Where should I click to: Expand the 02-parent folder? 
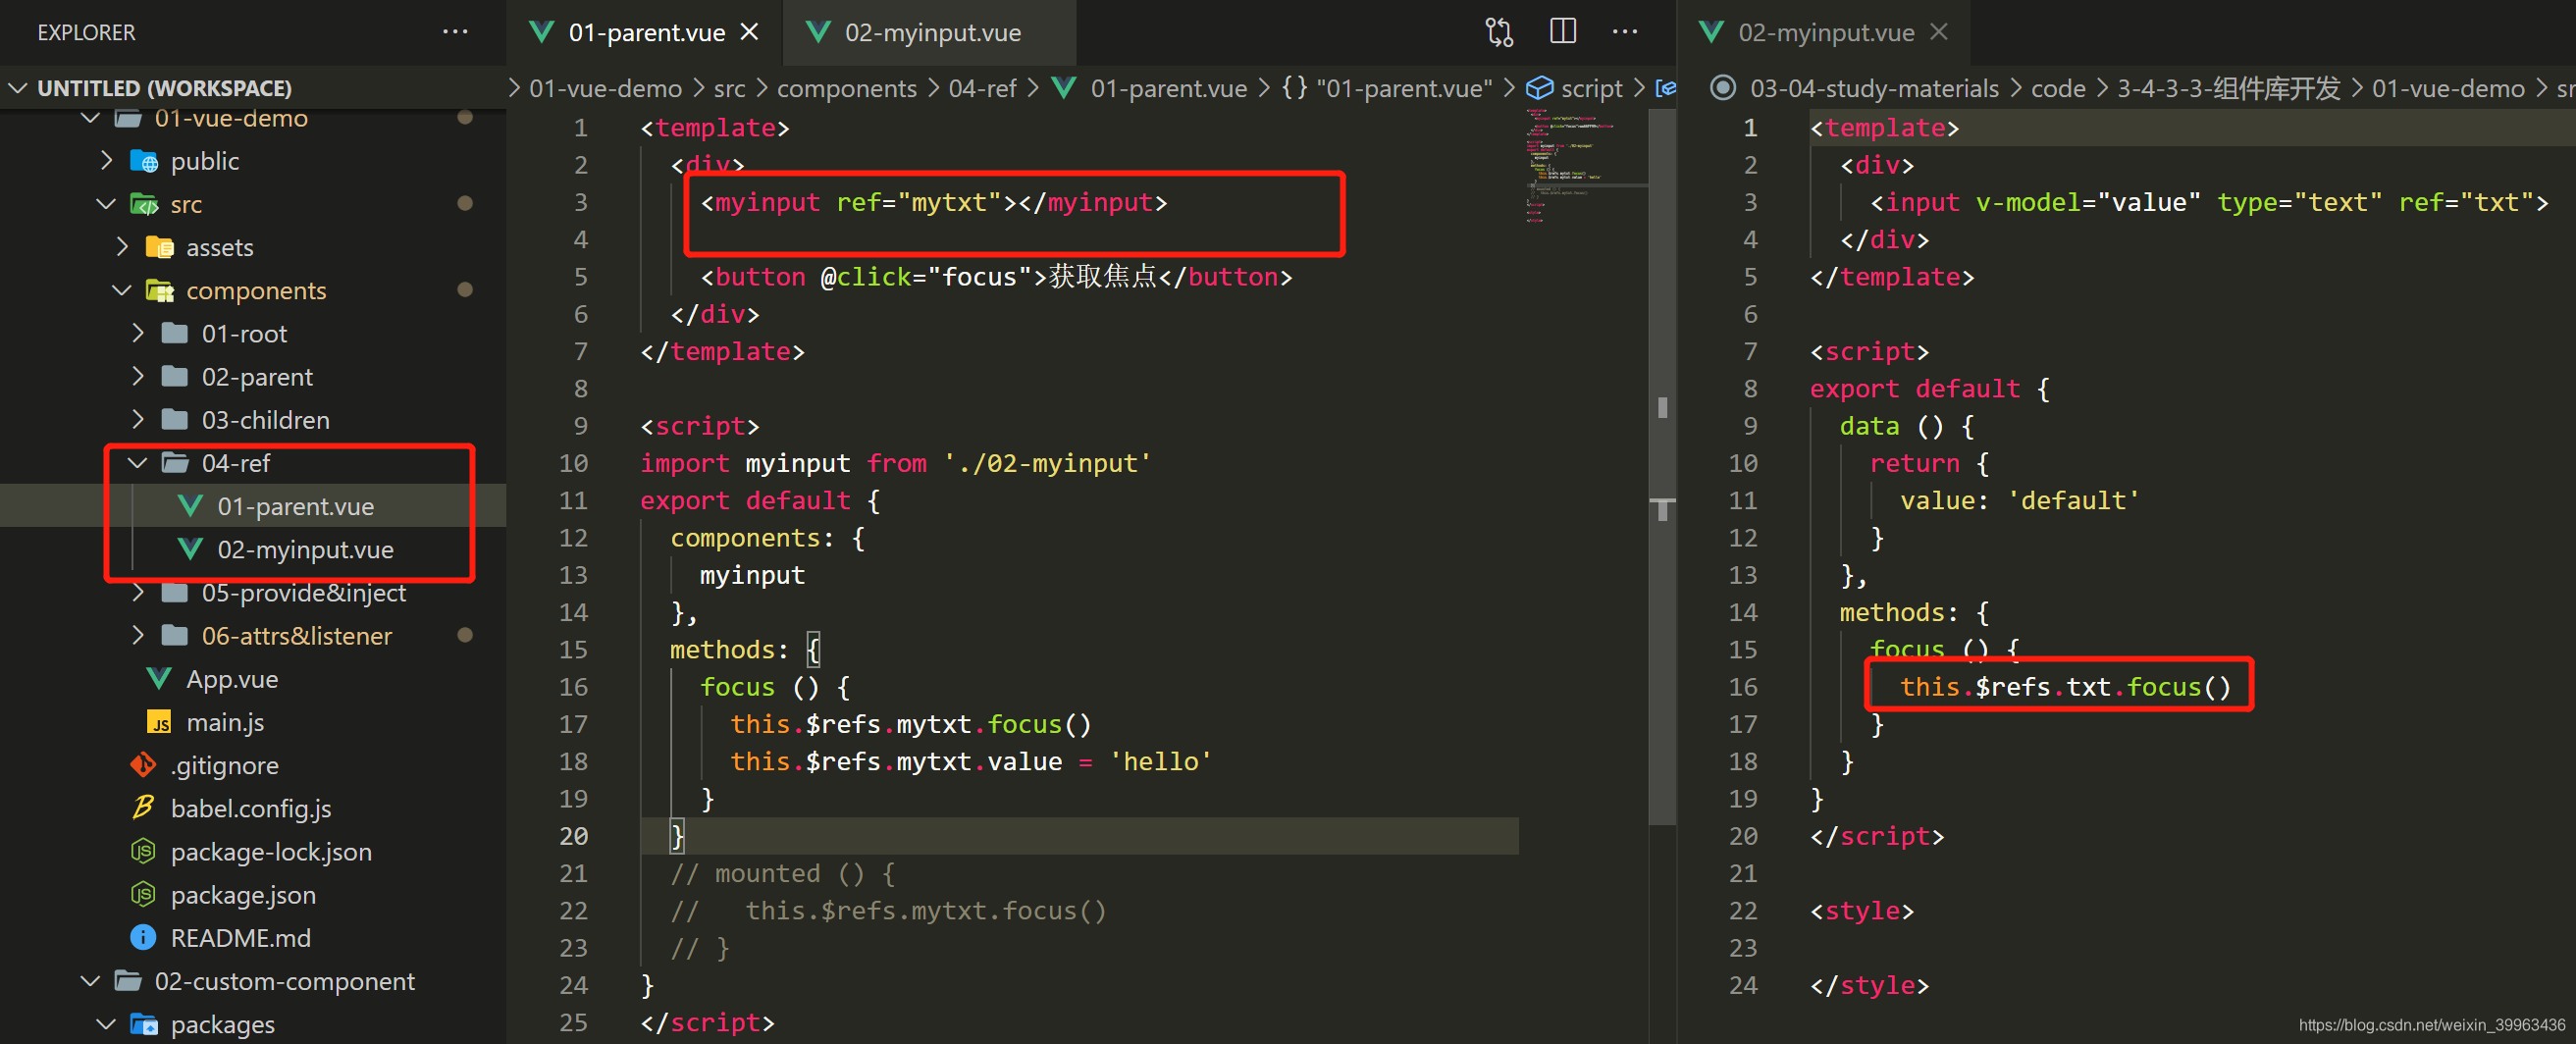[138, 376]
